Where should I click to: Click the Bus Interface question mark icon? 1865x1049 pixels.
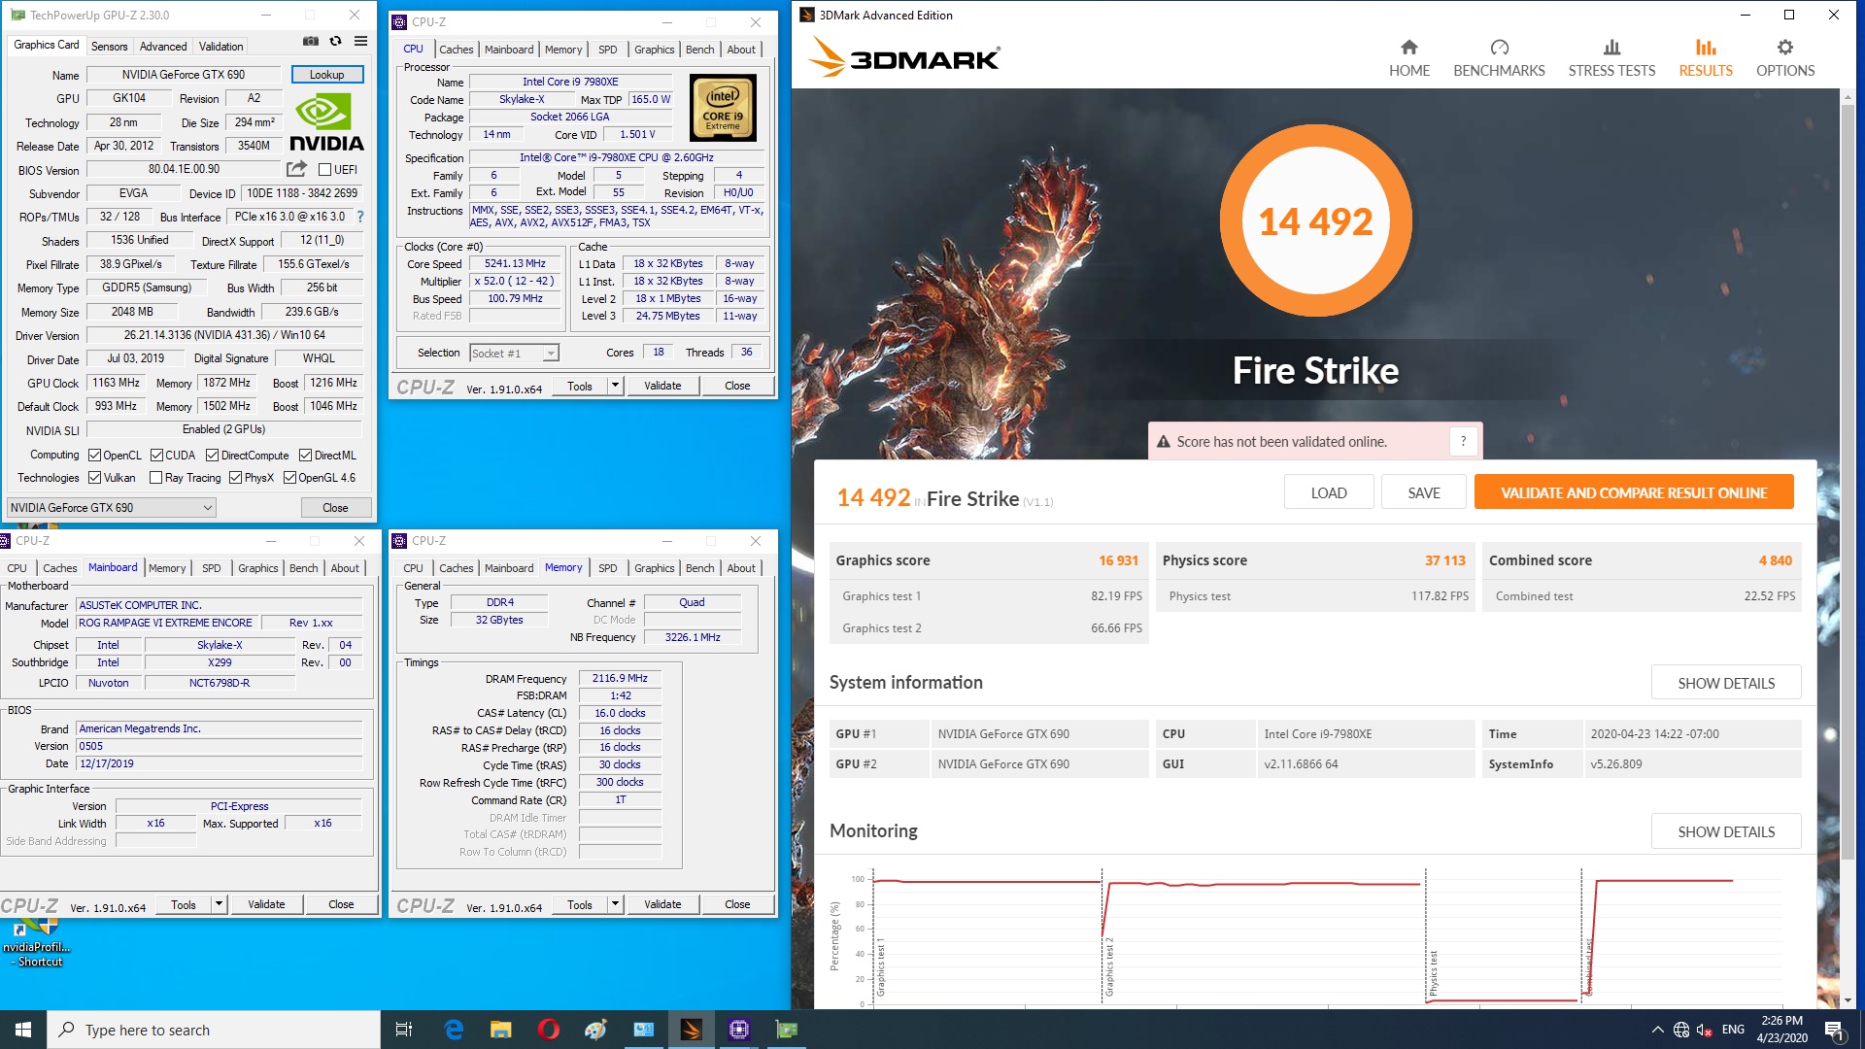coord(360,217)
